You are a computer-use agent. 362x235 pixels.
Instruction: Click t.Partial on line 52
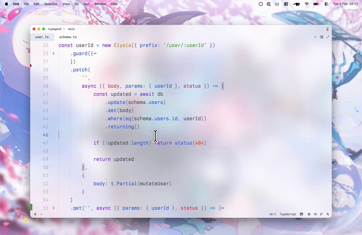click(124, 183)
